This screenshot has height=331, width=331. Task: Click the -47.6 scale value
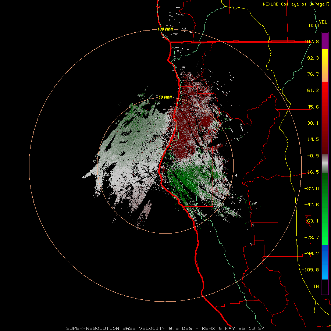(312, 205)
